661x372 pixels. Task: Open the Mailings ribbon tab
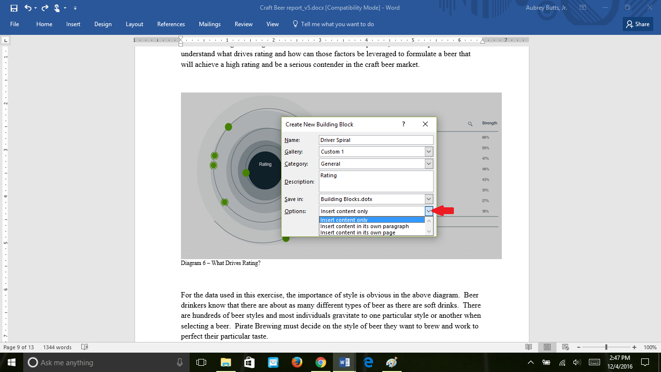pos(210,24)
